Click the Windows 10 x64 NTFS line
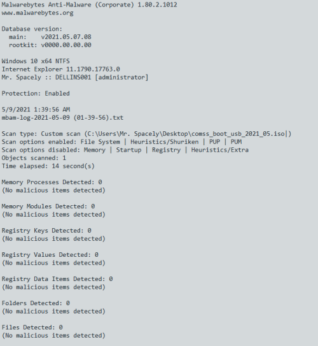The image size is (318, 346). 36,61
